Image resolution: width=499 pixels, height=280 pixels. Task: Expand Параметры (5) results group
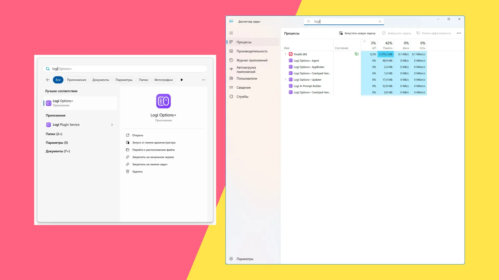pyautogui.click(x=57, y=143)
